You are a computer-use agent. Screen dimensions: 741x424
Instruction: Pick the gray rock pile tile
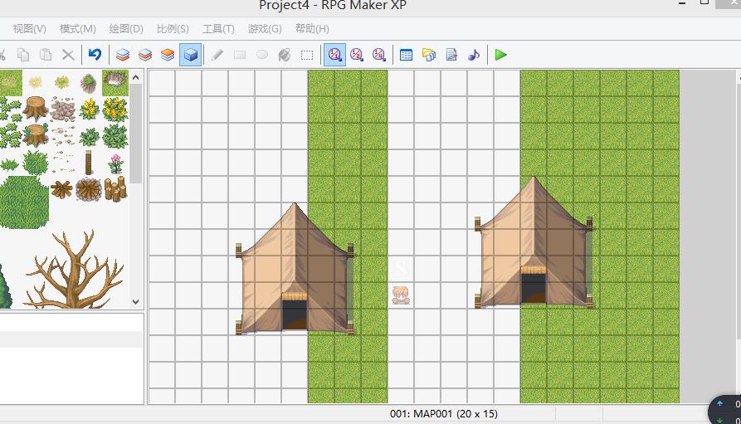click(62, 110)
